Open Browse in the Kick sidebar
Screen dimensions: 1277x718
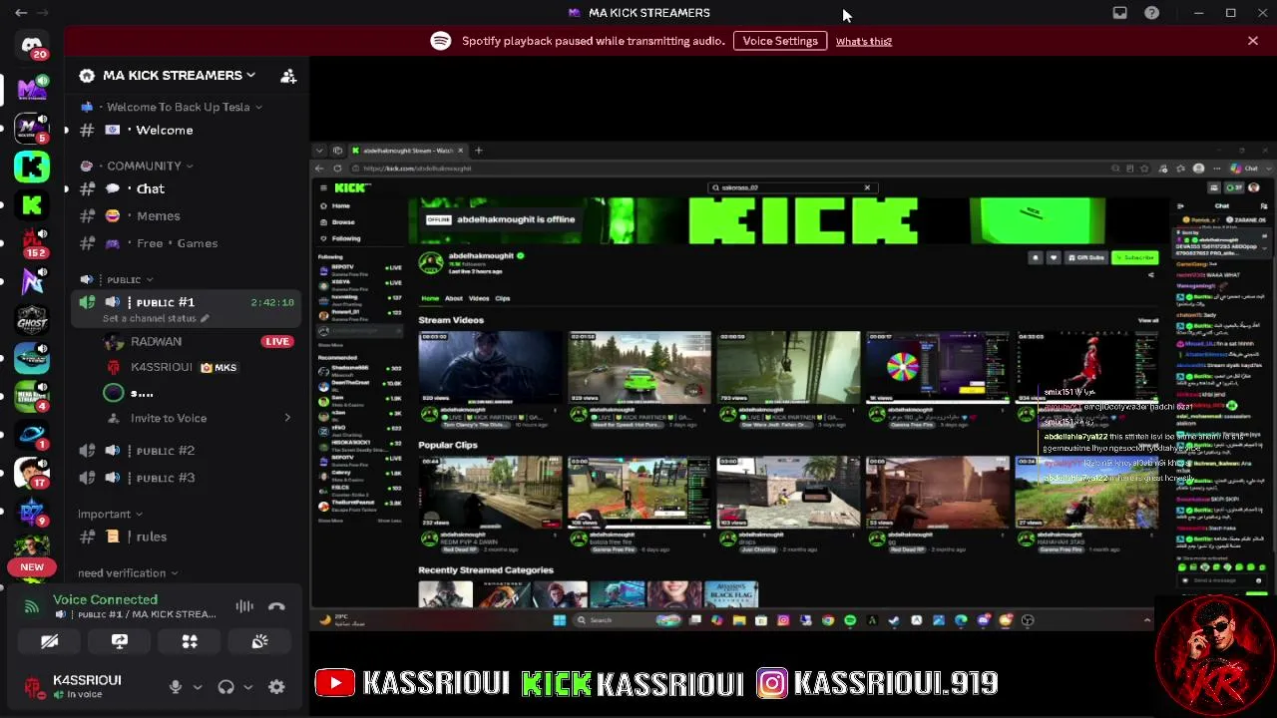coord(342,222)
